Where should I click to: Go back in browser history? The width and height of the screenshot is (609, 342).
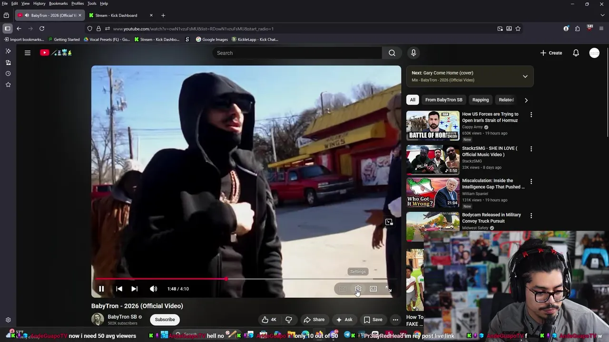(19, 28)
